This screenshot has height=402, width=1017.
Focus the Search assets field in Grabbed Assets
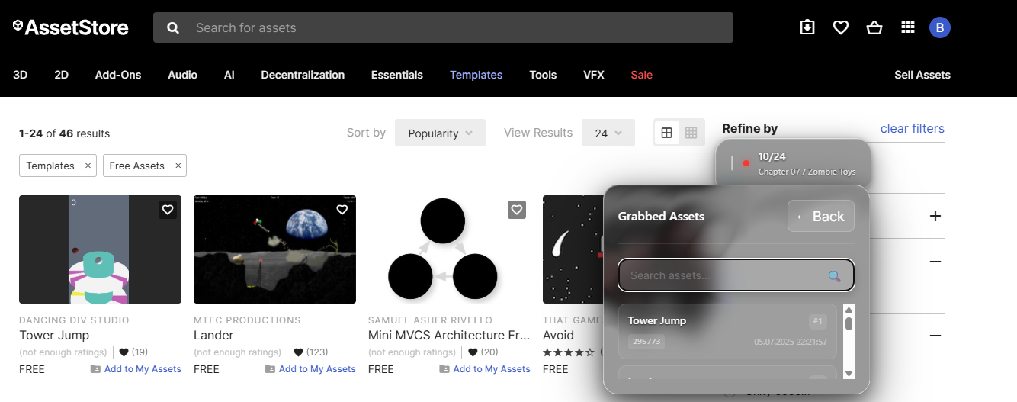[736, 275]
